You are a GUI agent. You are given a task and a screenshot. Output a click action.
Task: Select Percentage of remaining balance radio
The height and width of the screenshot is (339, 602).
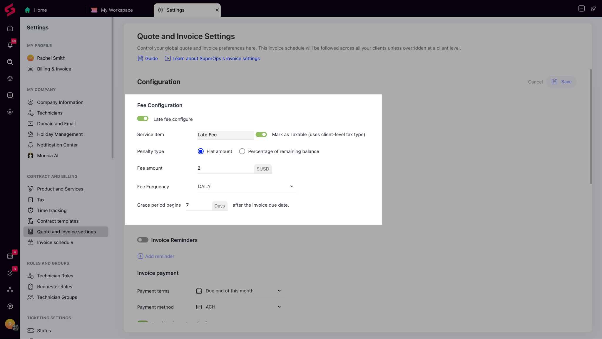pyautogui.click(x=242, y=151)
